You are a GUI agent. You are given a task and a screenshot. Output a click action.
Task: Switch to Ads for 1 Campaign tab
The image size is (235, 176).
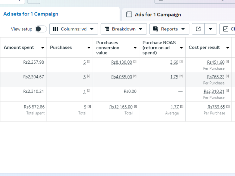coord(158,15)
